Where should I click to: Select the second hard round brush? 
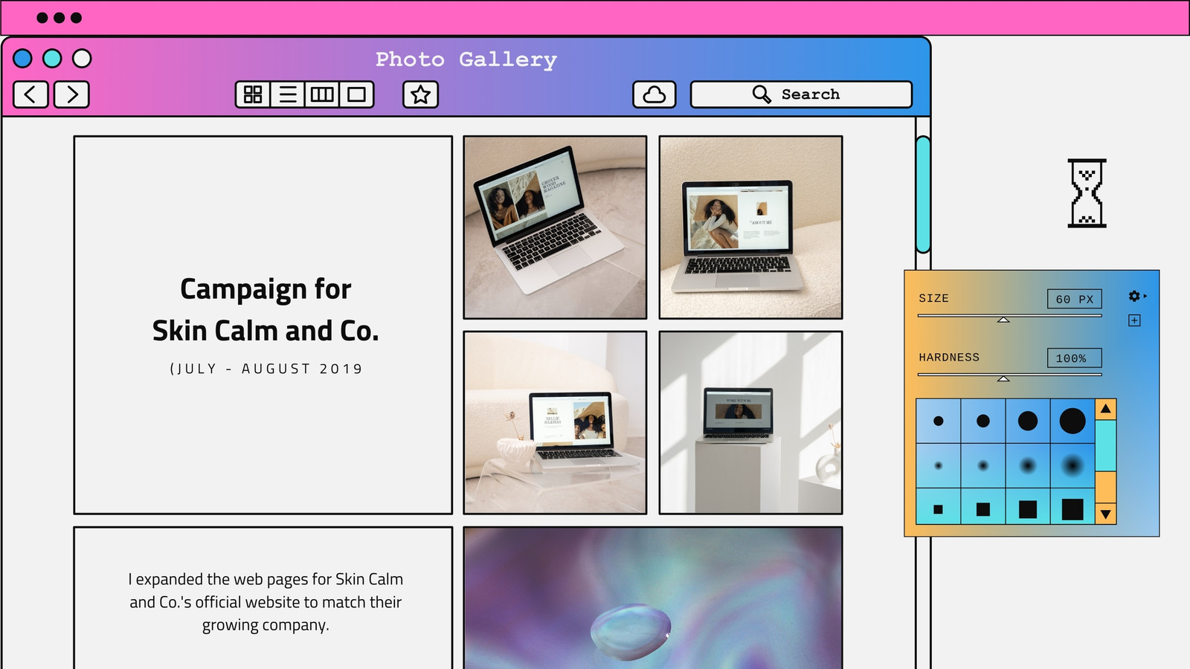(983, 421)
